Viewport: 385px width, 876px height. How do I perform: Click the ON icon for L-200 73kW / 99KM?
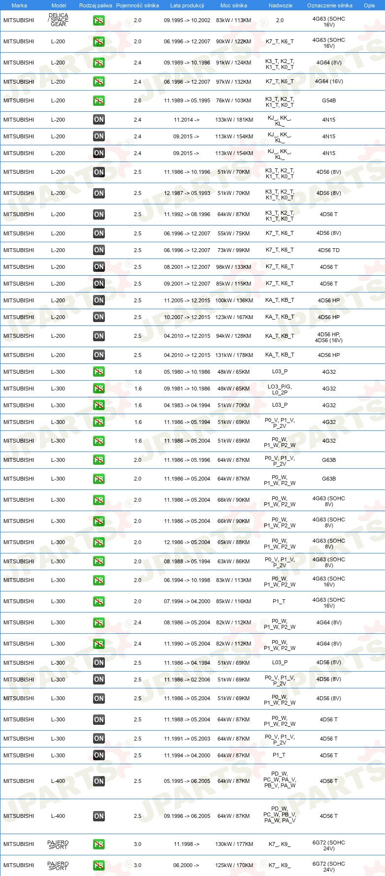(x=99, y=250)
